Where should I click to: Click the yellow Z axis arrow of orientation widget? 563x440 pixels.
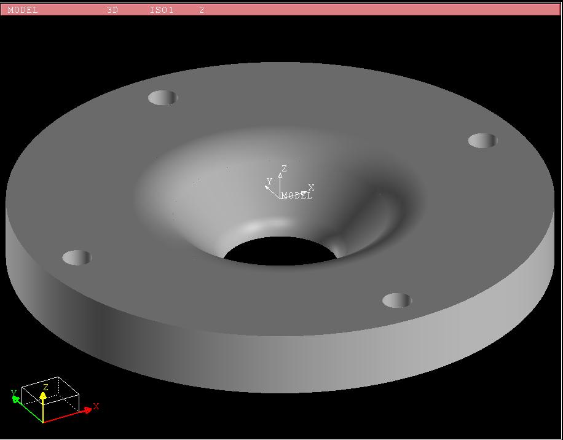pyautogui.click(x=43, y=407)
